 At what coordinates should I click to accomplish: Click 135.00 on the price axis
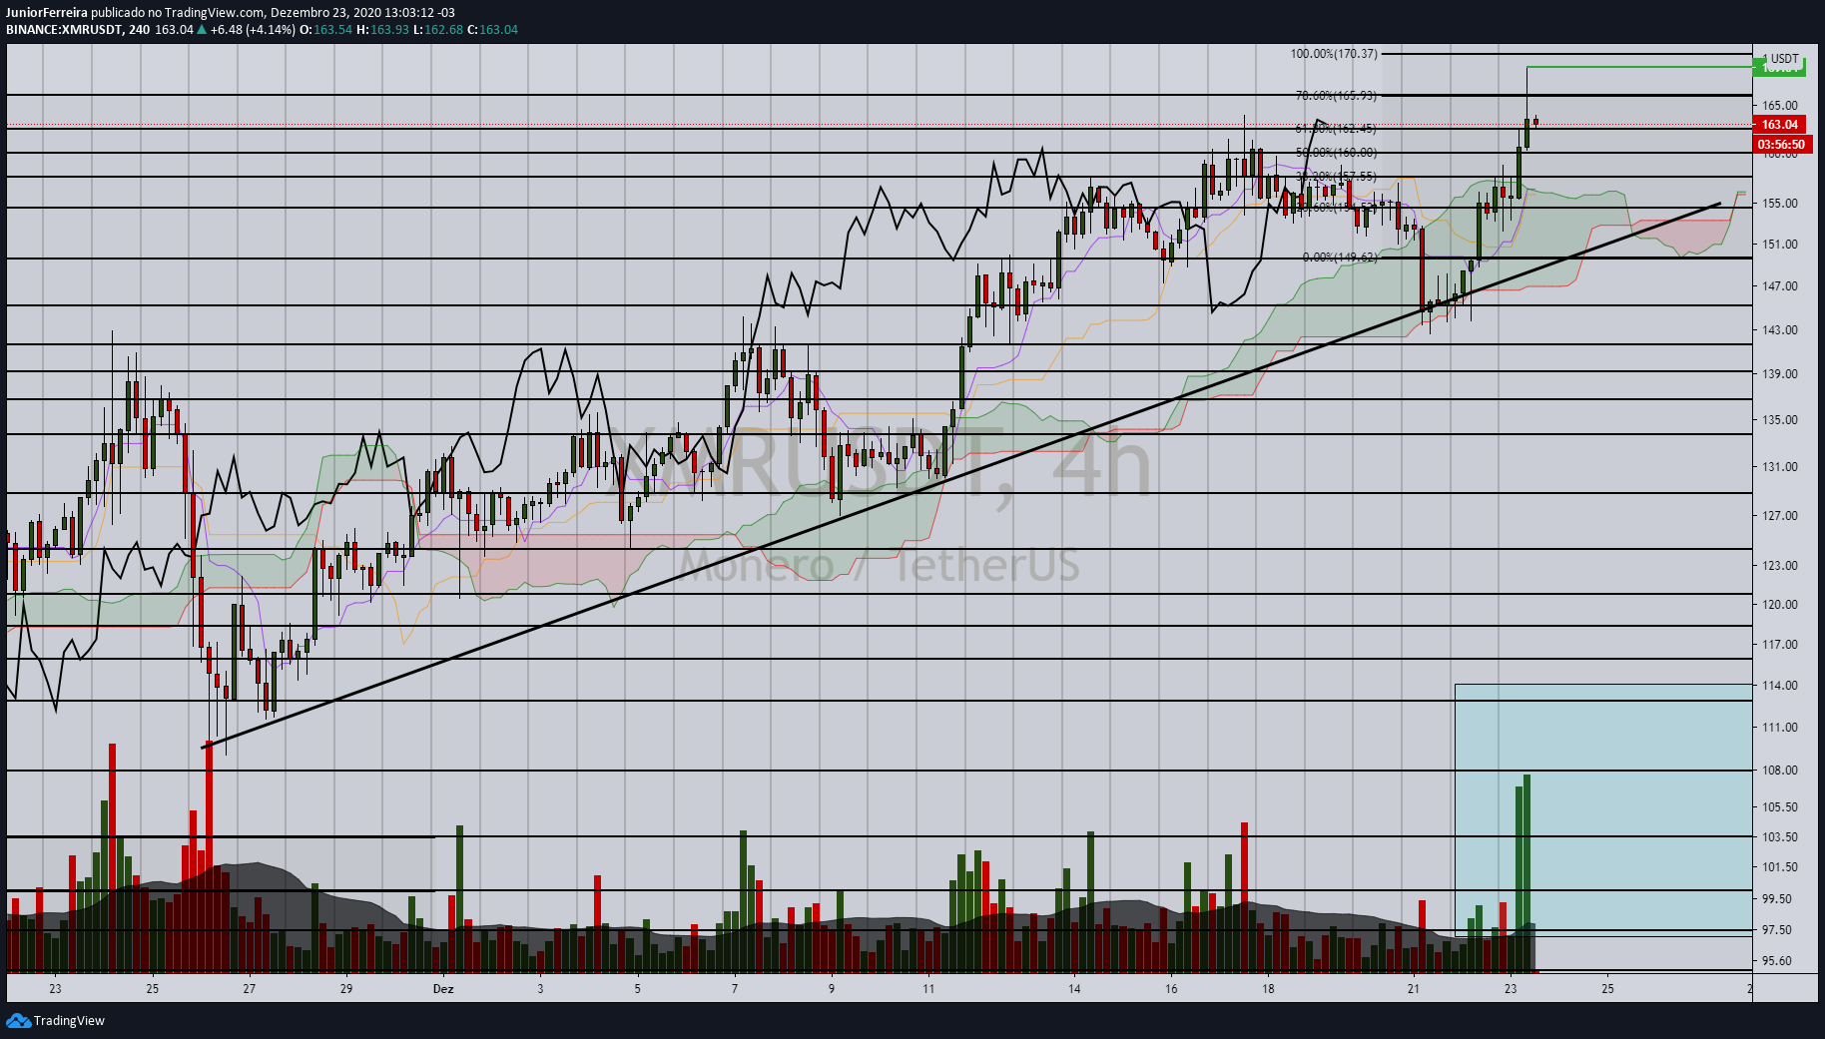click(x=1780, y=420)
